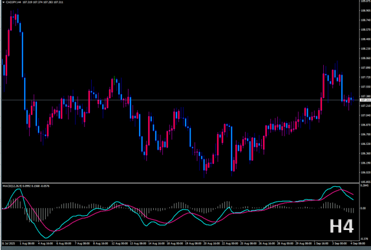
Task: Click the CADJPY,H4 chart title text
Action: pyautogui.click(x=14, y=2)
